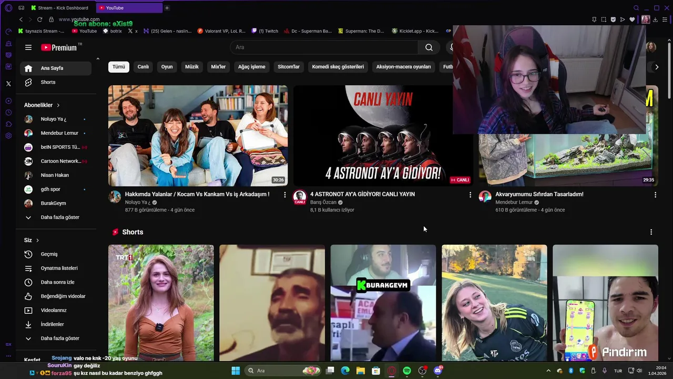Select the Sitcom'lar filter chip
The height and width of the screenshot is (379, 673).
(289, 67)
